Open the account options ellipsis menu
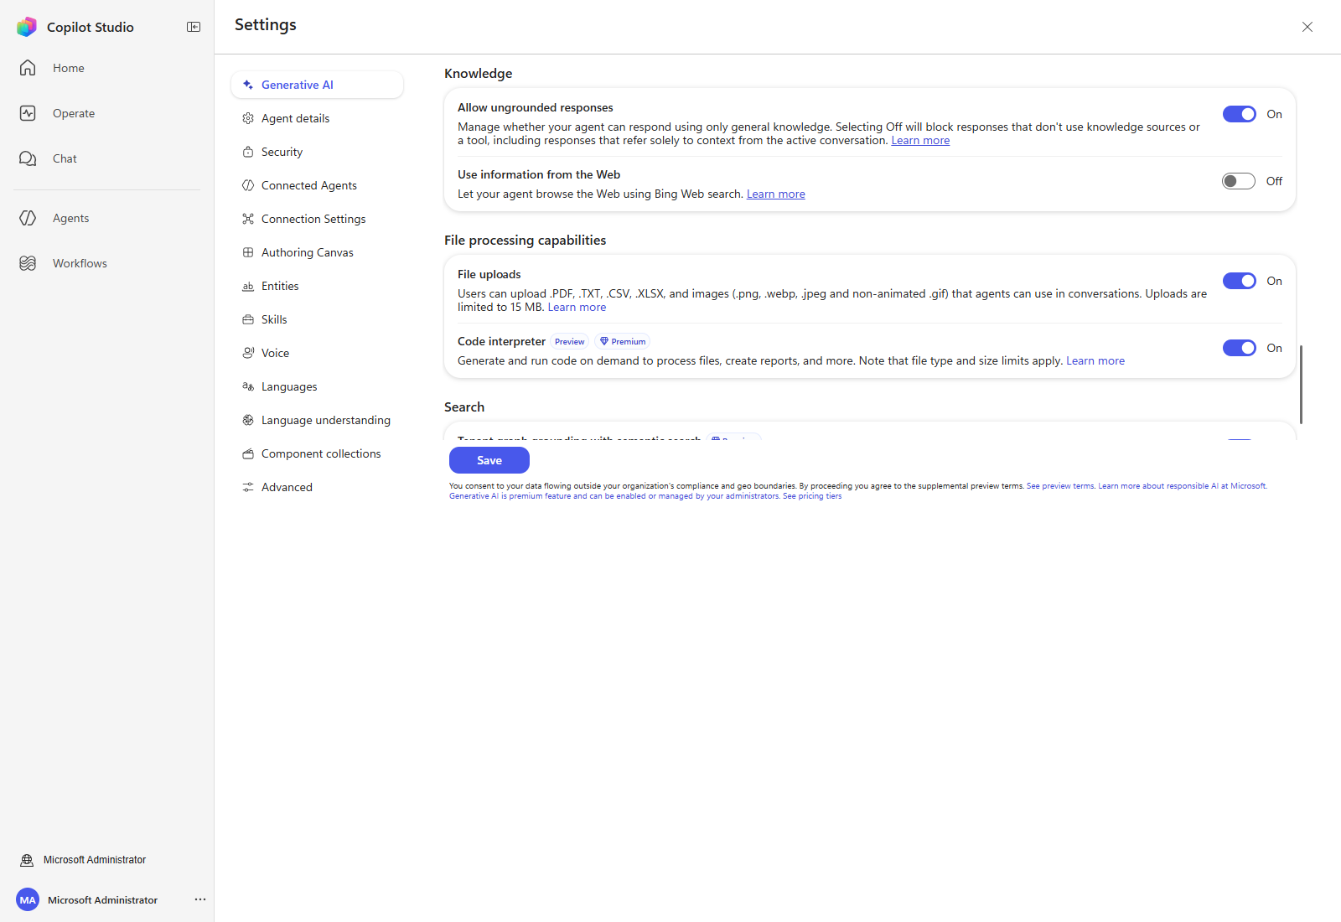 pyautogui.click(x=200, y=899)
